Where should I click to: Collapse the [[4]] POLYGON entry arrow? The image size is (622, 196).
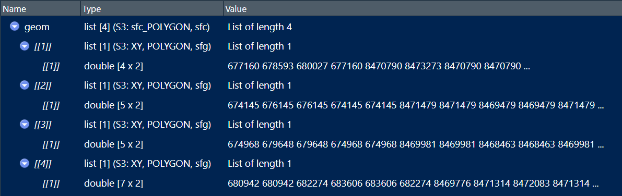pyautogui.click(x=25, y=163)
